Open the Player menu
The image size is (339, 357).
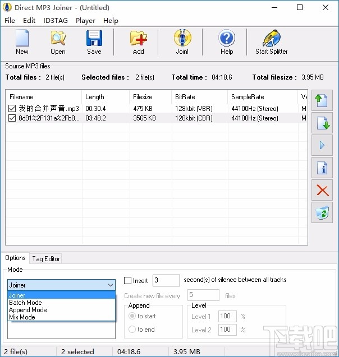[85, 21]
